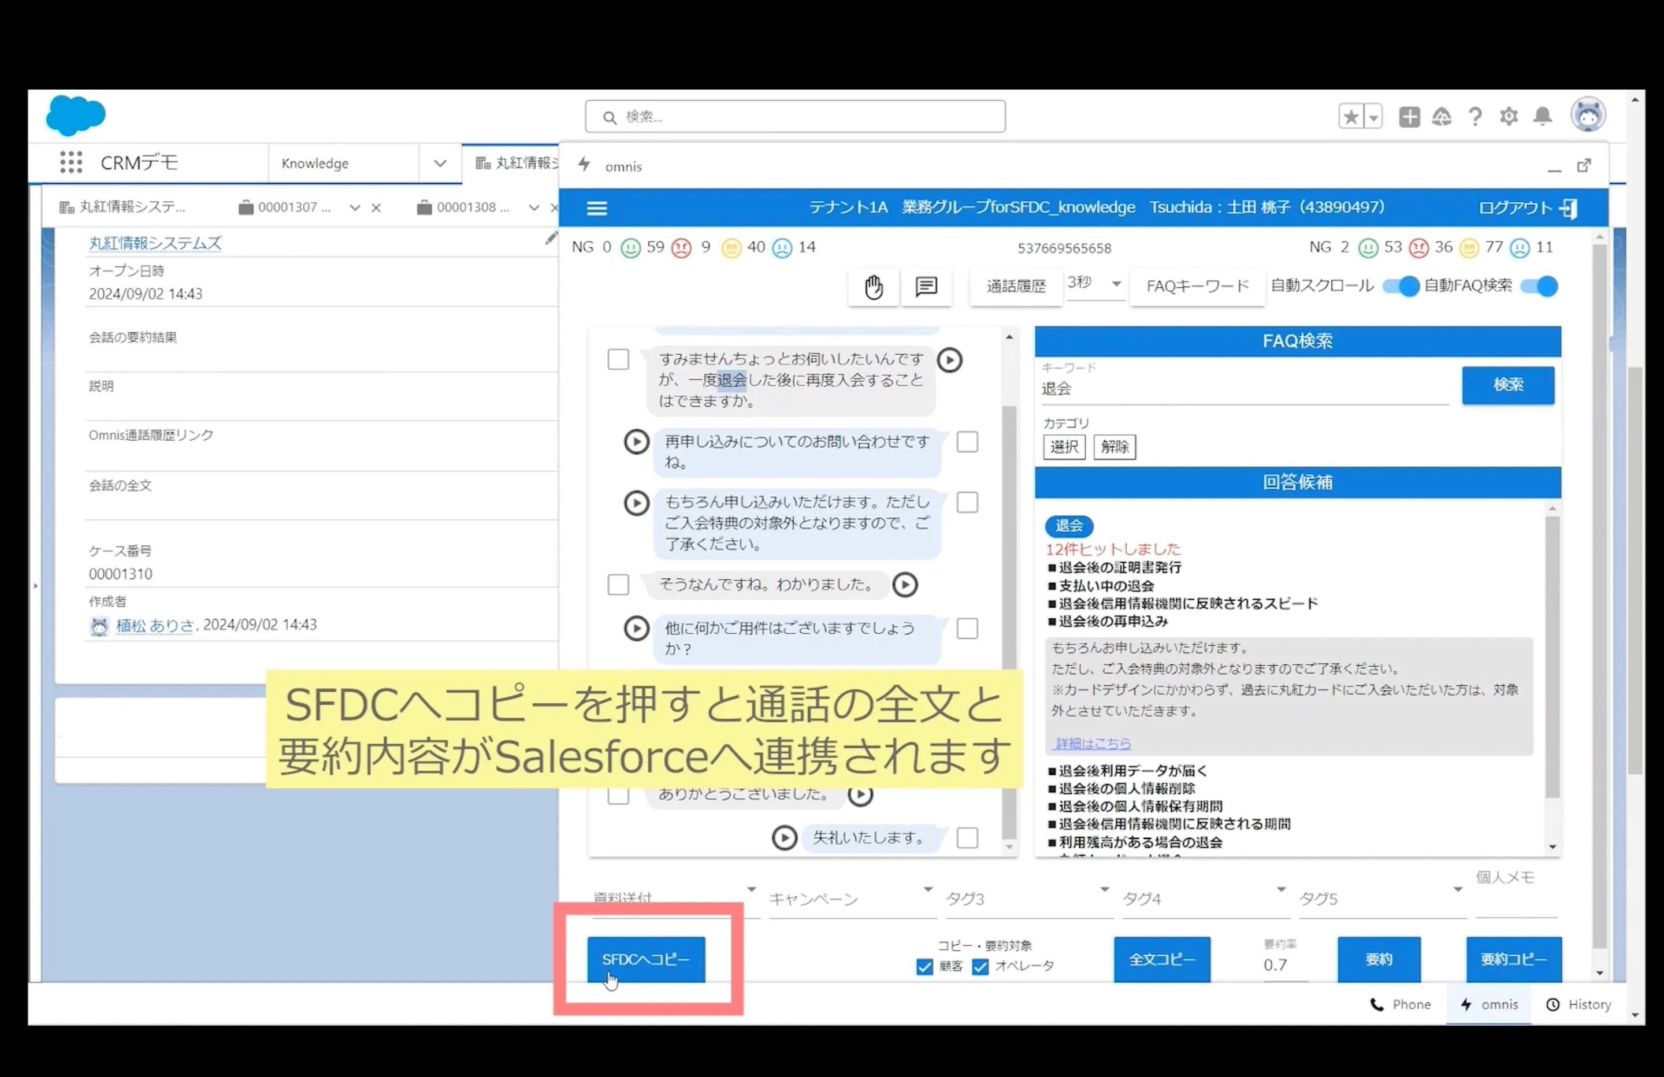Open the chat message icon button
This screenshot has height=1077, width=1664.
[926, 287]
